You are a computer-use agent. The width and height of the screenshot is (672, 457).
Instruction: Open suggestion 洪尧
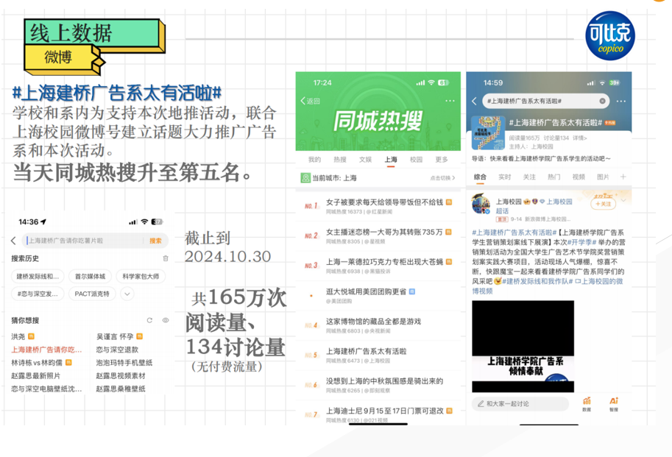click(18, 336)
